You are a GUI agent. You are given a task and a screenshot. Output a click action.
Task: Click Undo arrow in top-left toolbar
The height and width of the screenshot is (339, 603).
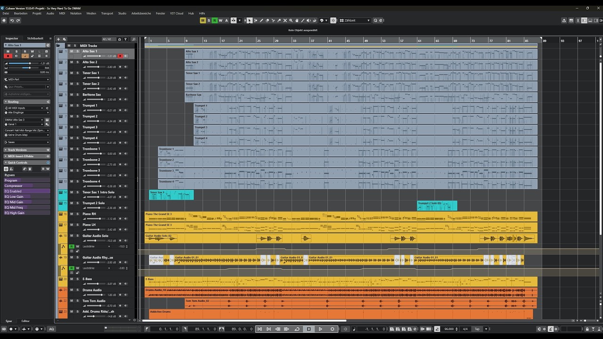tap(12, 20)
